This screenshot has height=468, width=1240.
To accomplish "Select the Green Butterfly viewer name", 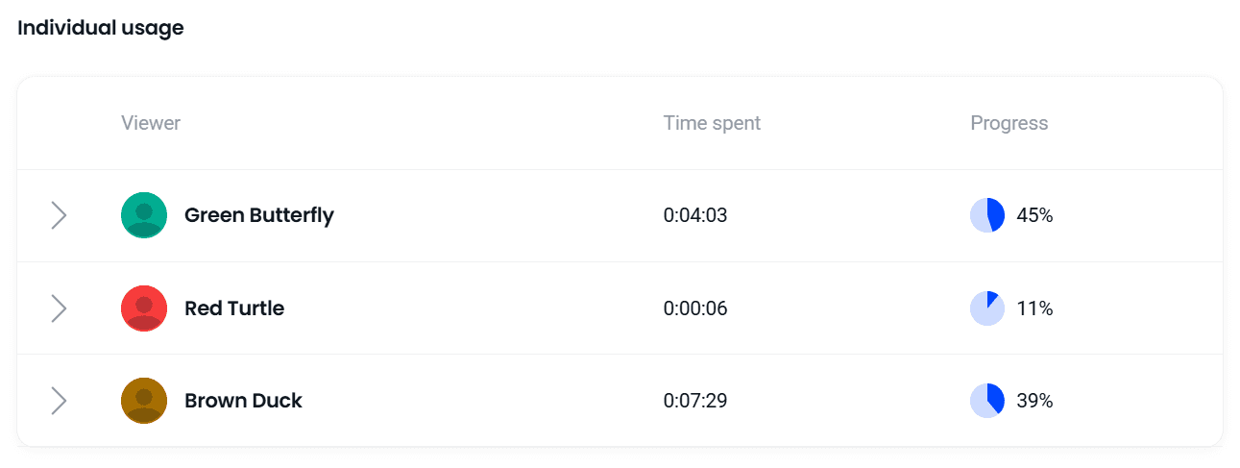I will click(x=259, y=215).
